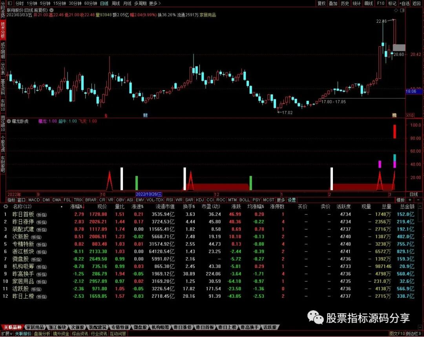Toggle the 侧边栏 sidebar expander

pyautogui.click(x=413, y=334)
